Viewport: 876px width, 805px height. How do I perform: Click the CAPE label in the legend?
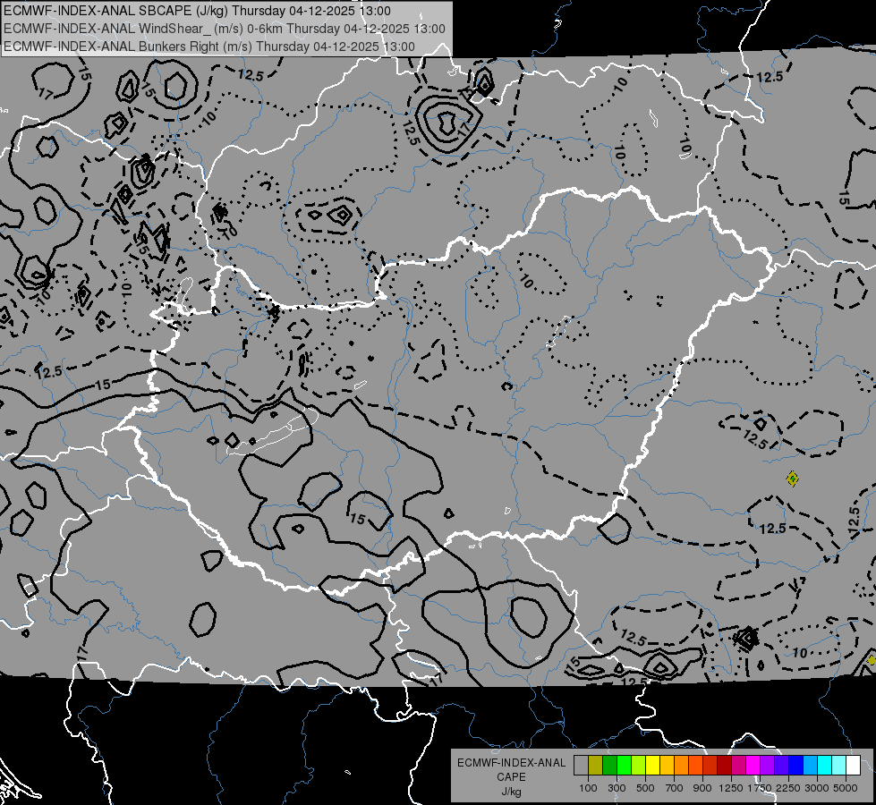511,776
